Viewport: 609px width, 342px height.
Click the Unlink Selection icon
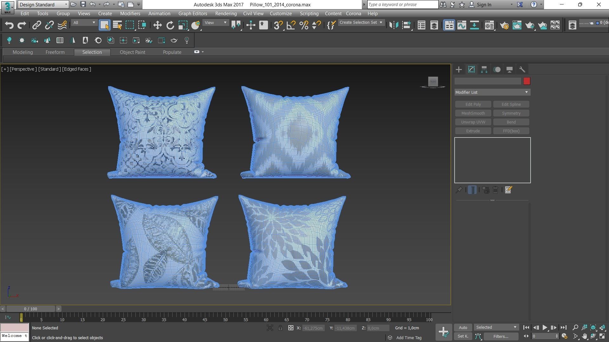(49, 25)
